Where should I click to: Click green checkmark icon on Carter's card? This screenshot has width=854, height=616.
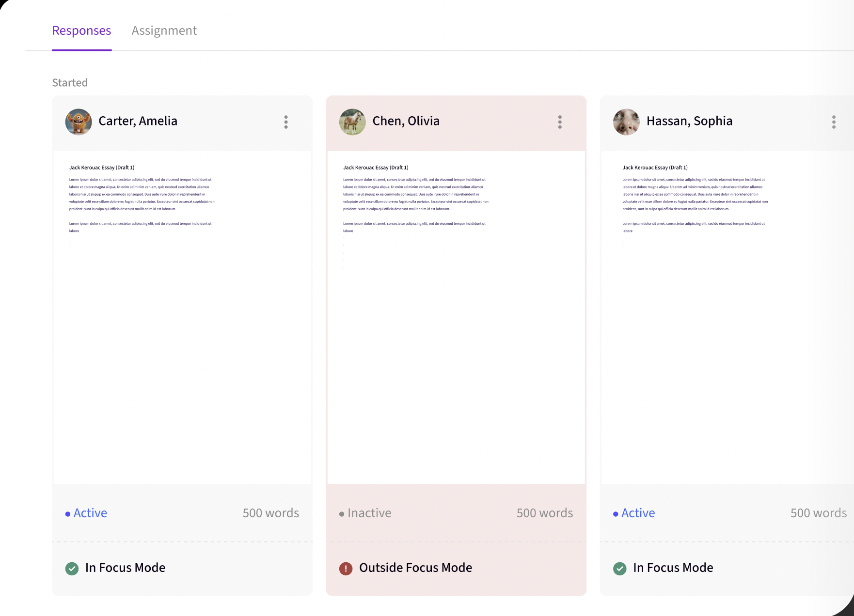click(72, 569)
